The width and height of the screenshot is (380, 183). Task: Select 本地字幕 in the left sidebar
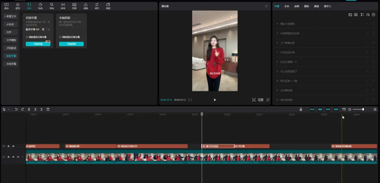coord(11,64)
